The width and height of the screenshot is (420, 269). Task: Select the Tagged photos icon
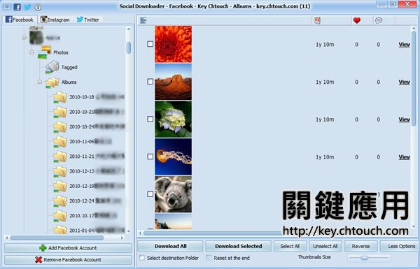(x=52, y=67)
